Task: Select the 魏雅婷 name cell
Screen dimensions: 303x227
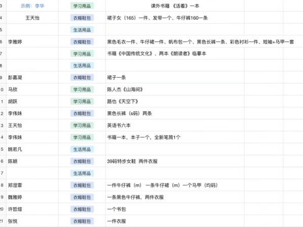Action: (32, 197)
